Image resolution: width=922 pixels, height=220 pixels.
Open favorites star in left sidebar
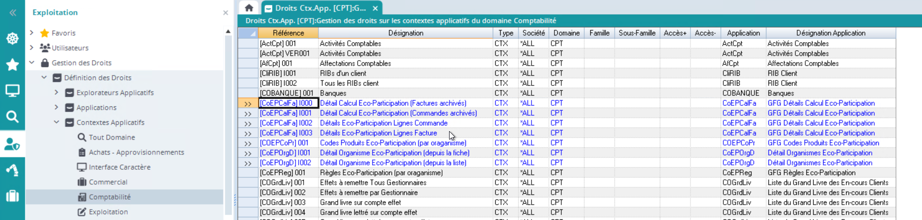(12, 65)
